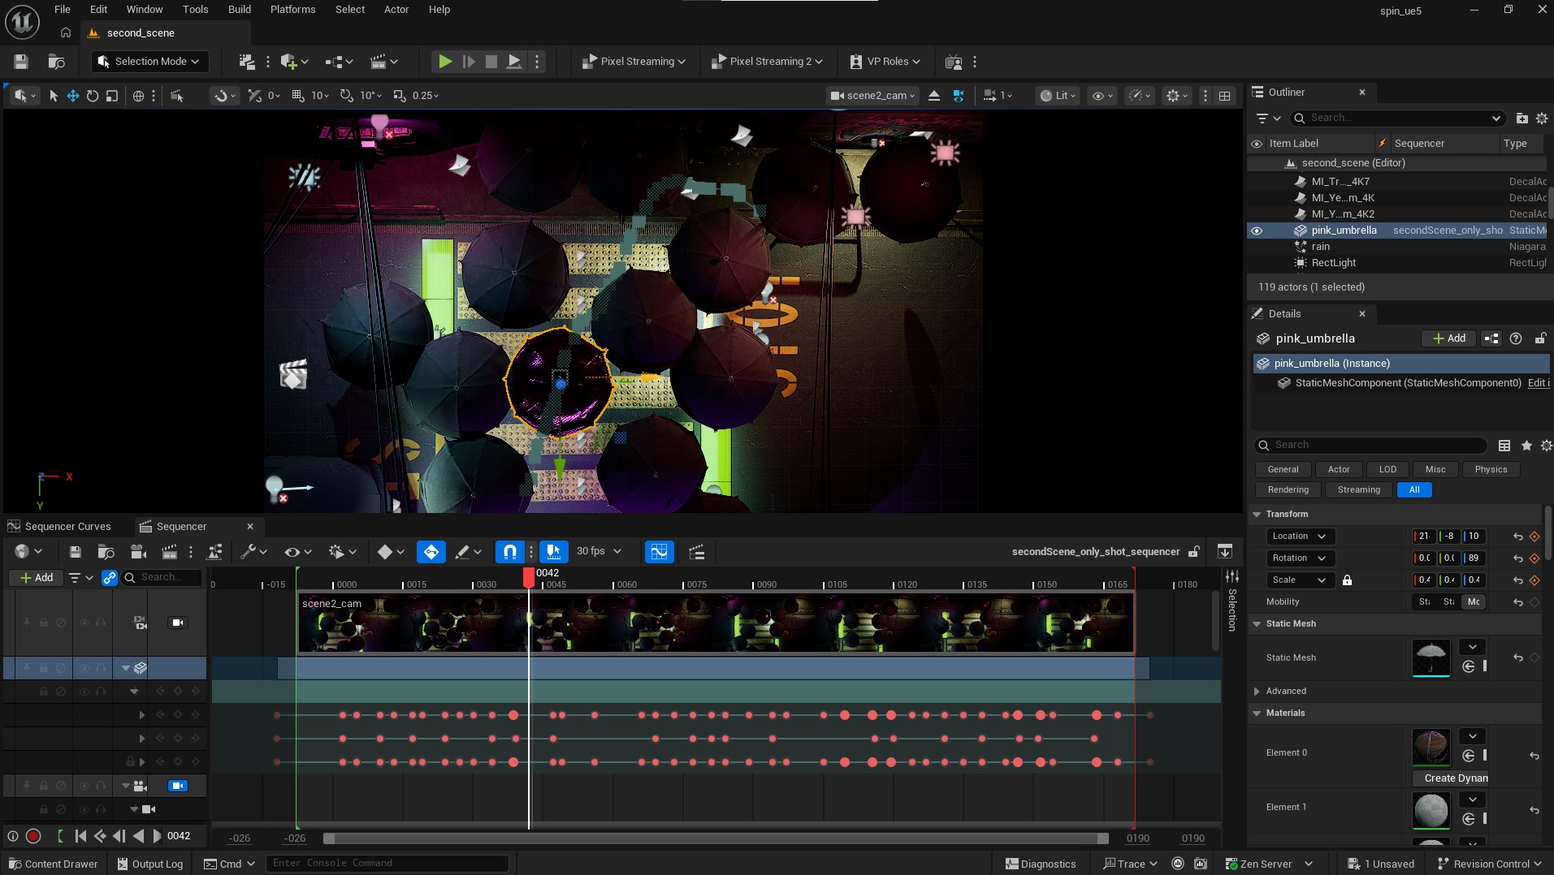Click the Static Mesh umbrella thumbnail
The height and width of the screenshot is (875, 1554).
tap(1431, 658)
